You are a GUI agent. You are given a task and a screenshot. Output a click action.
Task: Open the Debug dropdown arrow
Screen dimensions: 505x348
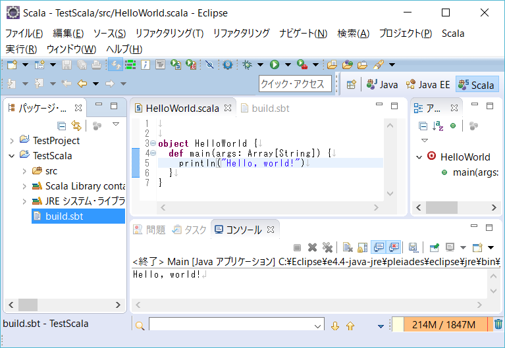pyautogui.click(x=260, y=64)
